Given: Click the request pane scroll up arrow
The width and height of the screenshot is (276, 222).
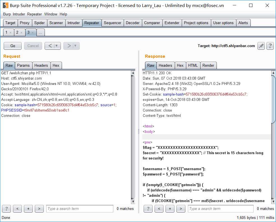Looking at the screenshot, I should 133,73.
